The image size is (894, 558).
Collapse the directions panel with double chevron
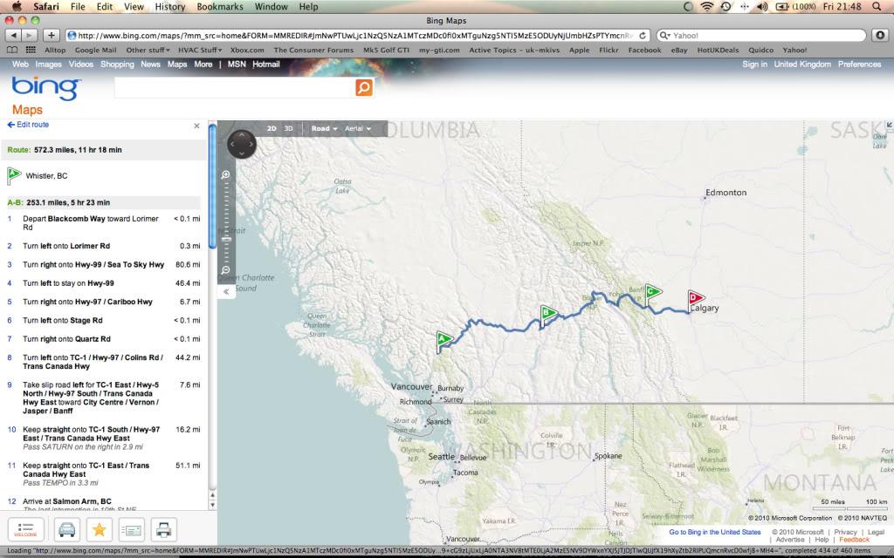click(226, 291)
